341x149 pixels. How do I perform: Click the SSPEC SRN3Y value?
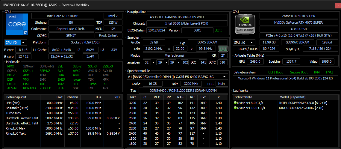(71, 35)
